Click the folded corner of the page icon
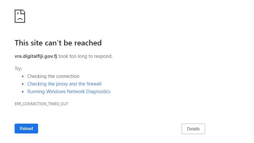The image size is (254, 143). tap(23, 12)
